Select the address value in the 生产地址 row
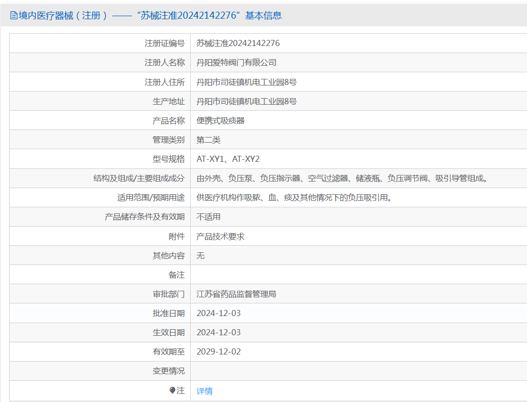The width and height of the screenshot is (527, 402). click(x=246, y=101)
